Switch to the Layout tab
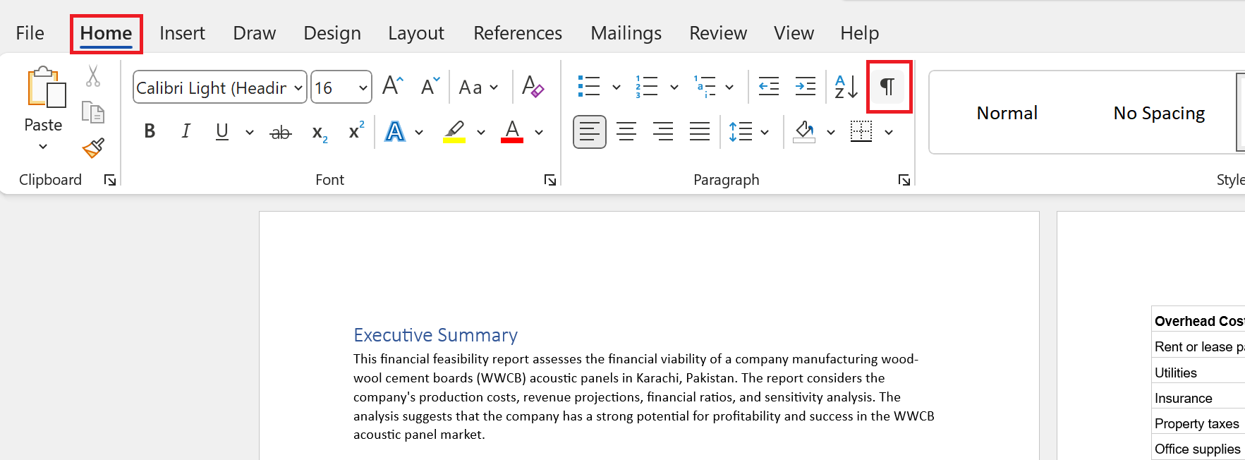 point(415,33)
